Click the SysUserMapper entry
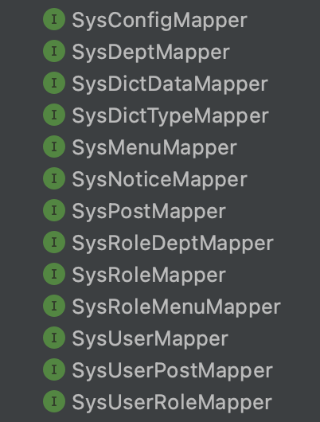Viewport: 320px width, 422px height. [150, 339]
